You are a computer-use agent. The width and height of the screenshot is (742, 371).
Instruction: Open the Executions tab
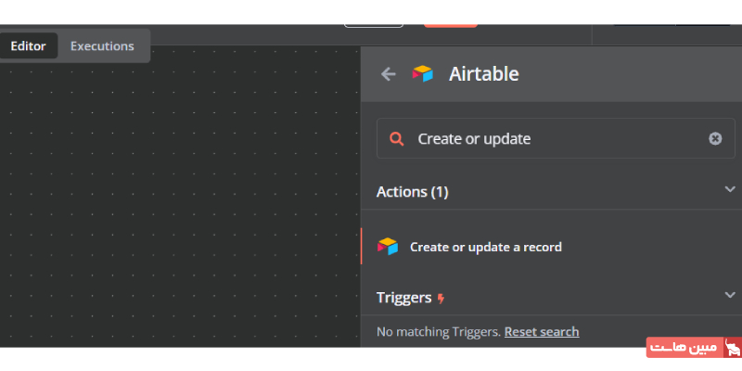102,45
